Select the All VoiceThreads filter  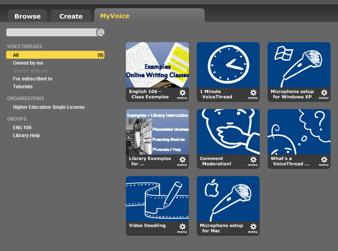pyautogui.click(x=55, y=55)
